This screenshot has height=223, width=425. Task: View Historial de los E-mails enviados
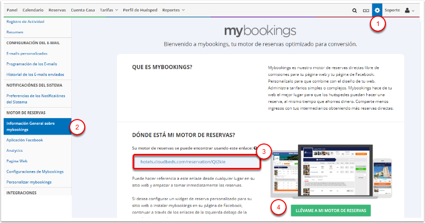(x=35, y=74)
